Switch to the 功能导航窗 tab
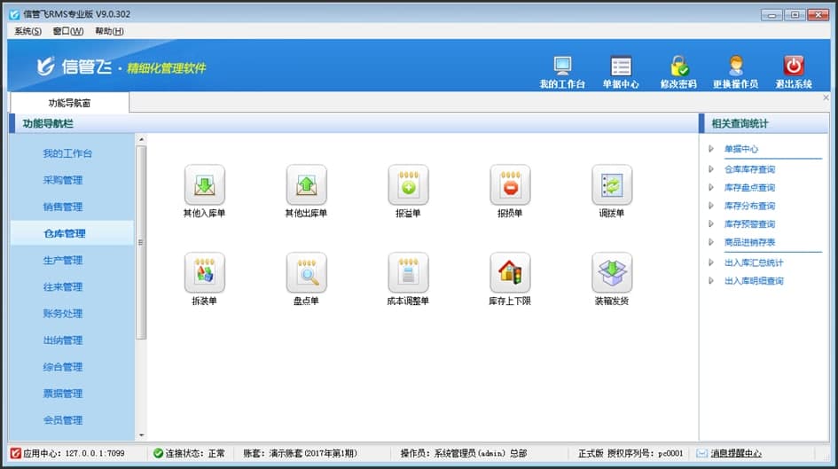 (69, 103)
